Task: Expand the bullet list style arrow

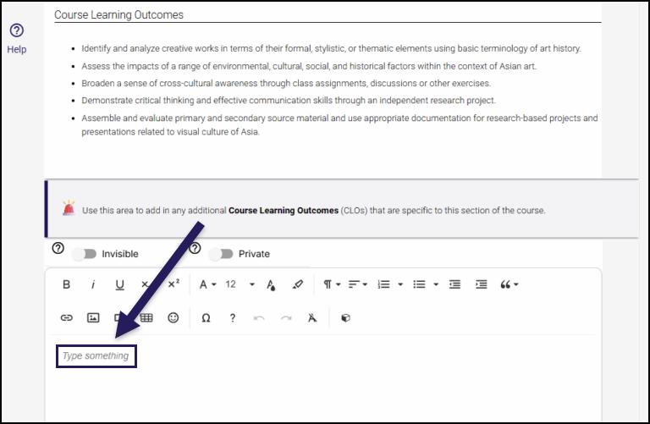Action: tap(436, 284)
